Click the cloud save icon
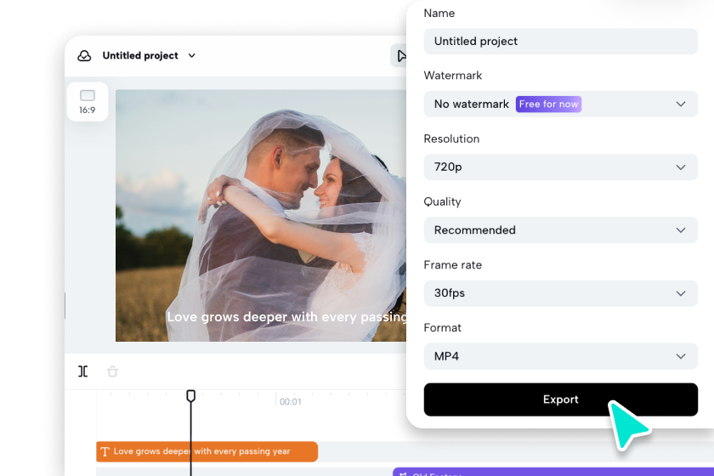Viewport: 714px width, 476px height. pos(84,56)
